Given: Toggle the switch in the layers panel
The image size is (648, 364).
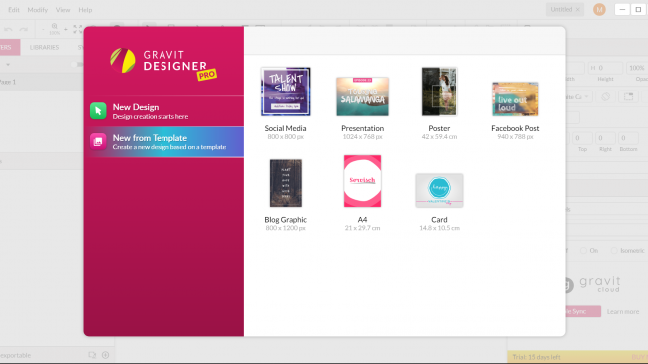Looking at the screenshot, I should pos(77,65).
